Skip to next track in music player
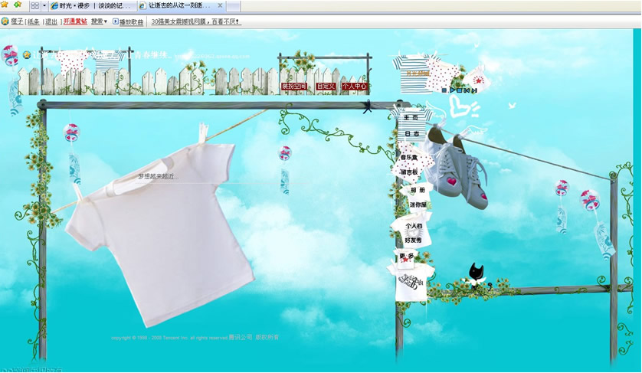 475,90
